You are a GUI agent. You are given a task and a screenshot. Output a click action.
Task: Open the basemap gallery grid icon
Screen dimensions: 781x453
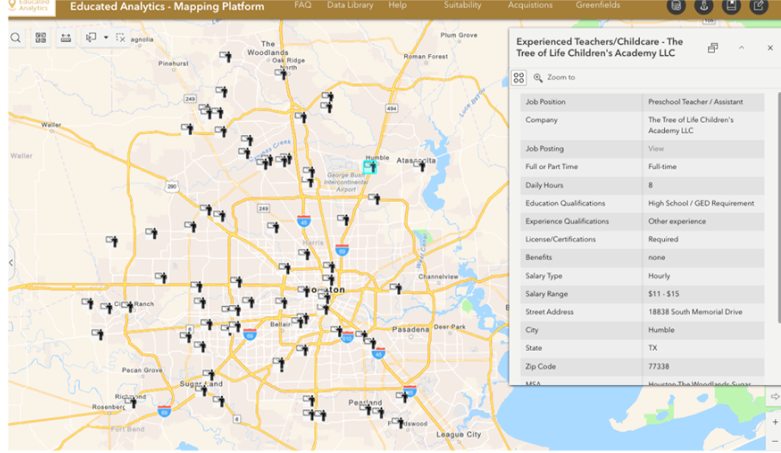pyautogui.click(x=40, y=38)
